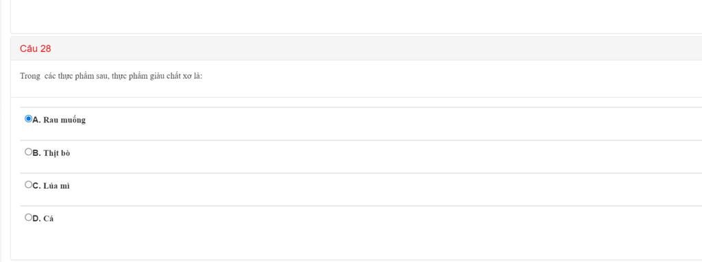The image size is (702, 262).
Task: Pick the radio button for C. Lúa mì
Action: (29, 185)
